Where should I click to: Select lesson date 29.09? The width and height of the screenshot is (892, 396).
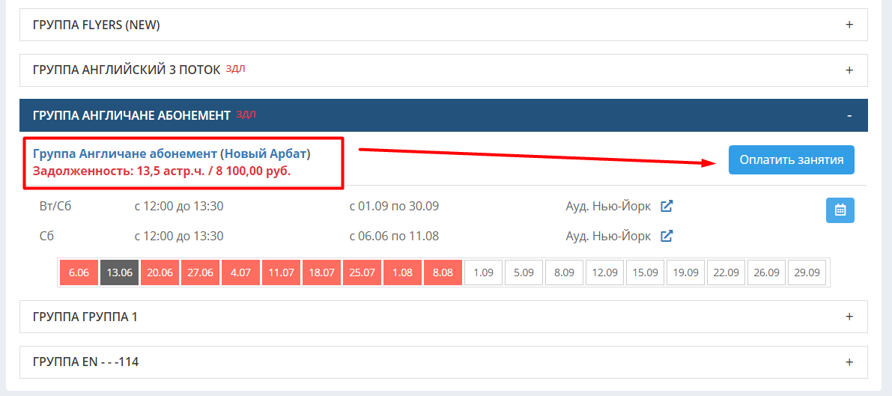[807, 272]
